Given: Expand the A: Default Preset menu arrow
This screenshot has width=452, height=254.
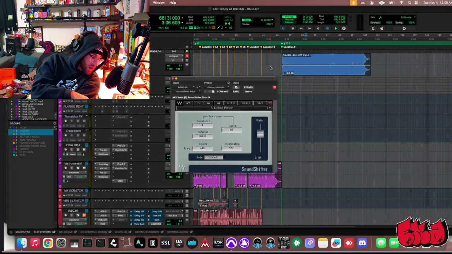Looking at the screenshot, I should [270, 108].
